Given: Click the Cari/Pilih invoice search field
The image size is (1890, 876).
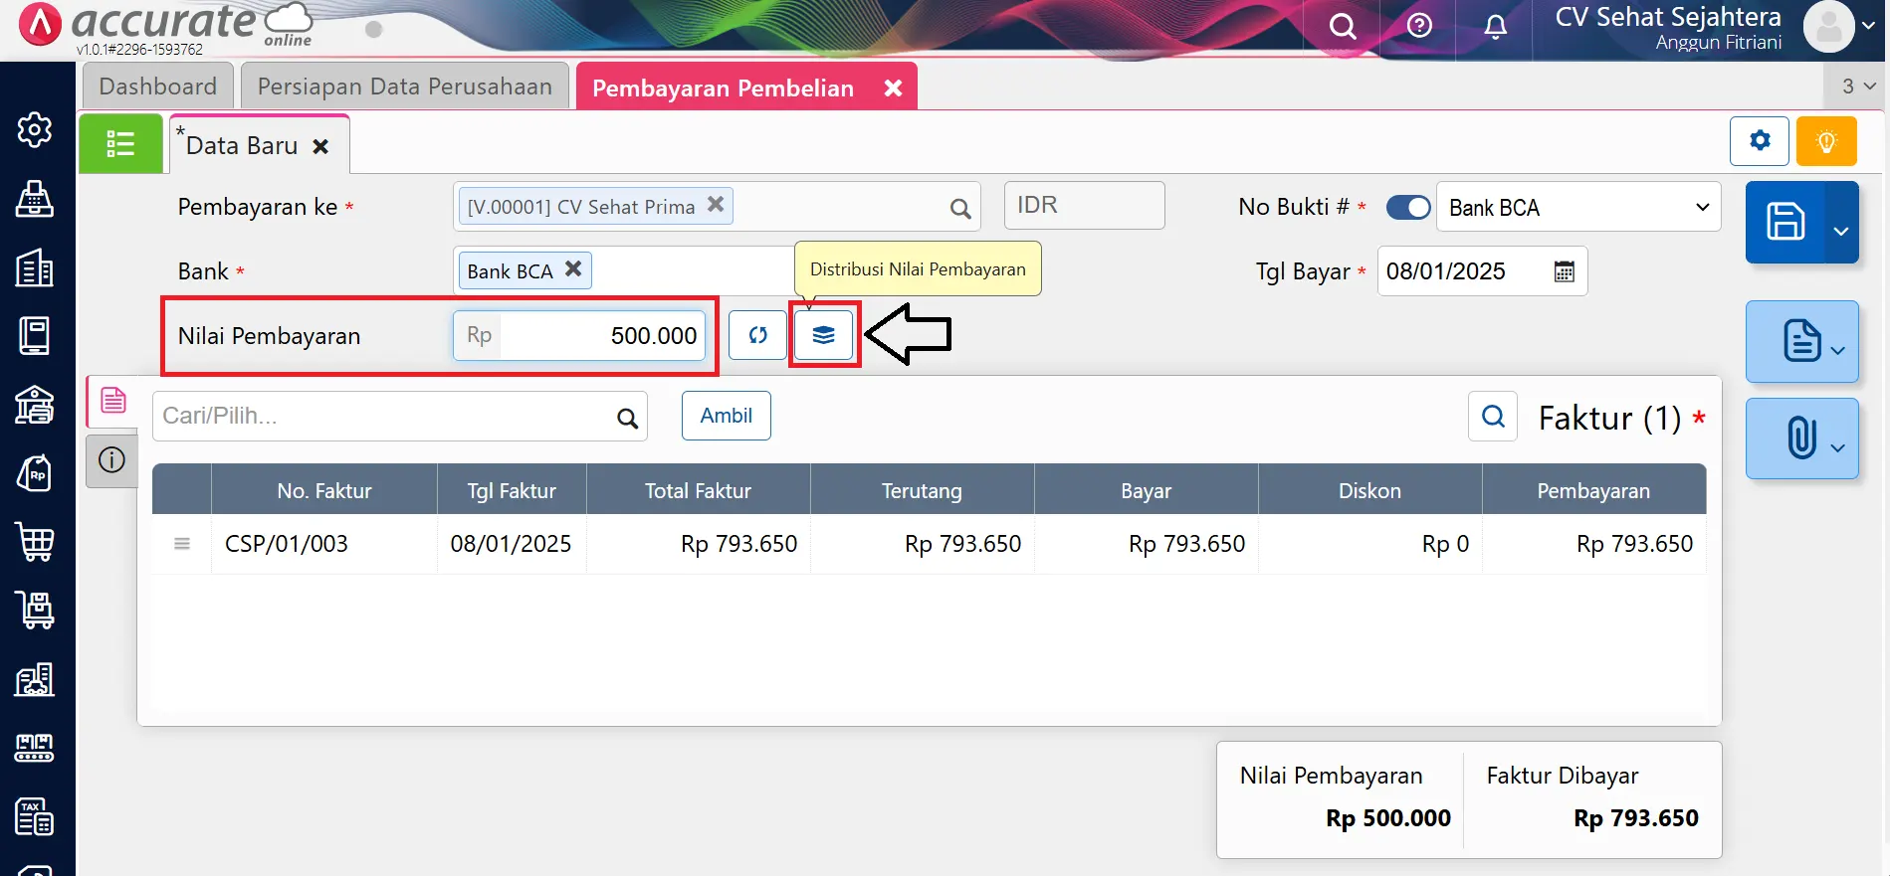Looking at the screenshot, I should (x=399, y=416).
